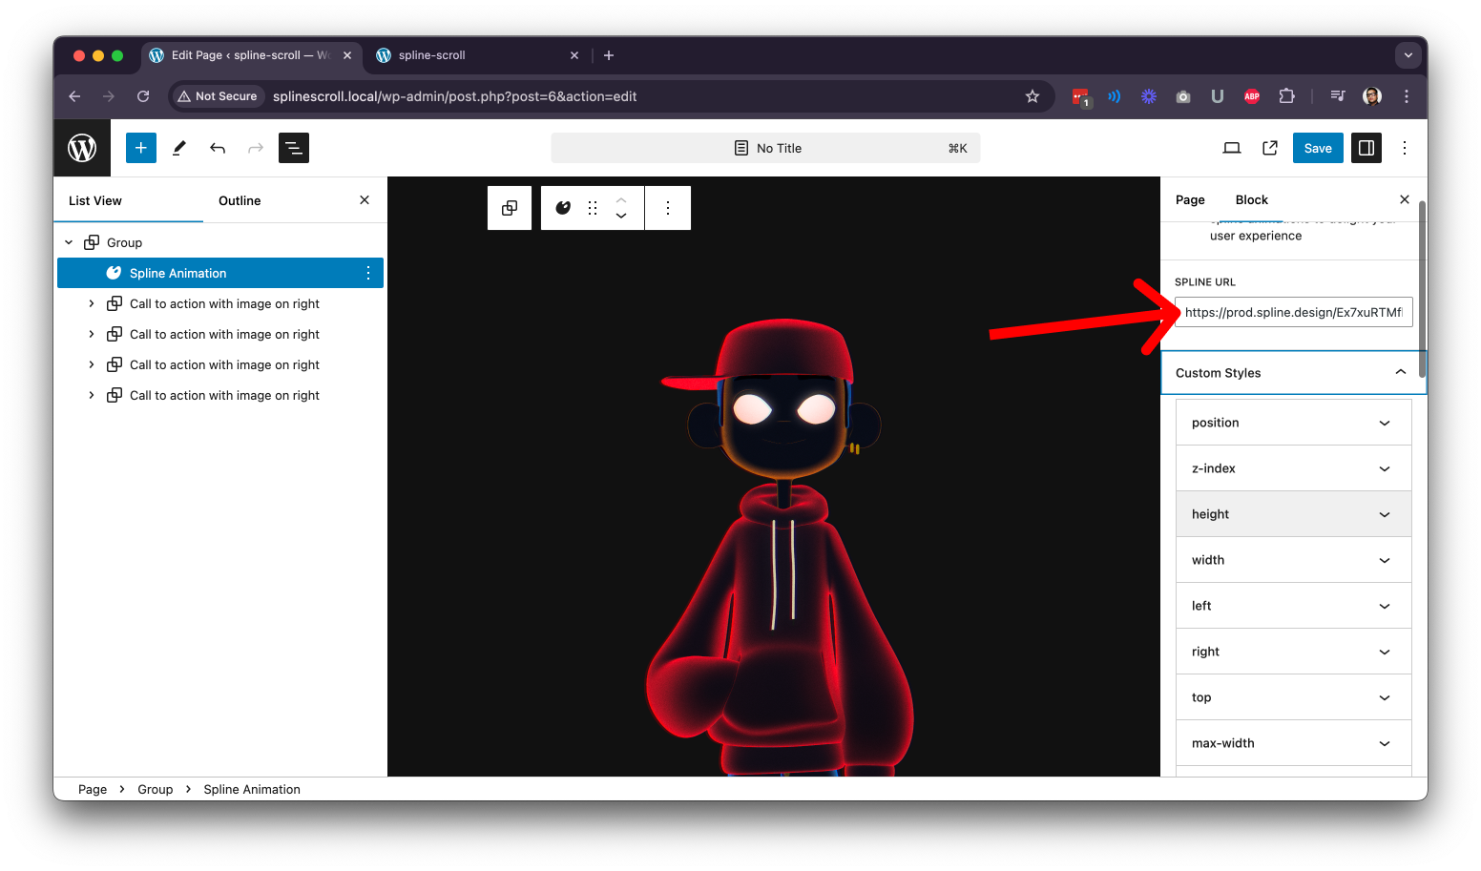Close the List View panel
This screenshot has height=871, width=1481.
click(x=365, y=200)
